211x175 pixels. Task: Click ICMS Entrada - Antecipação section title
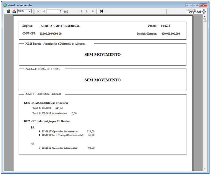click(55, 44)
